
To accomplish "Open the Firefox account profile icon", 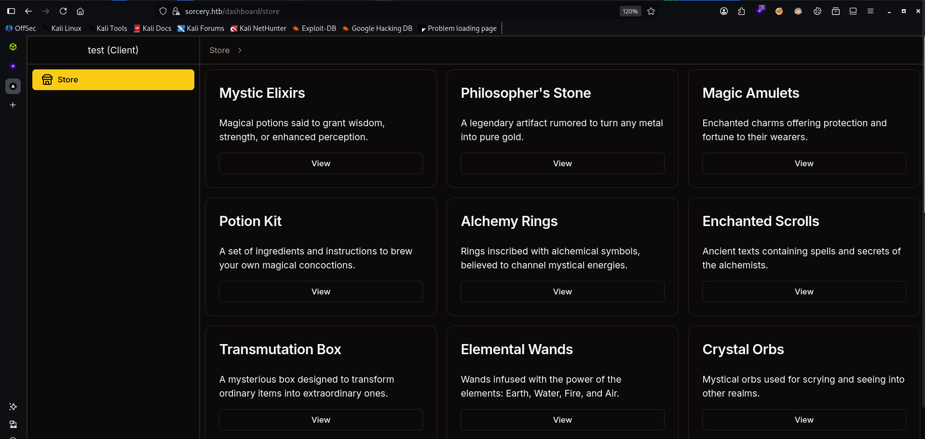I will (724, 11).
